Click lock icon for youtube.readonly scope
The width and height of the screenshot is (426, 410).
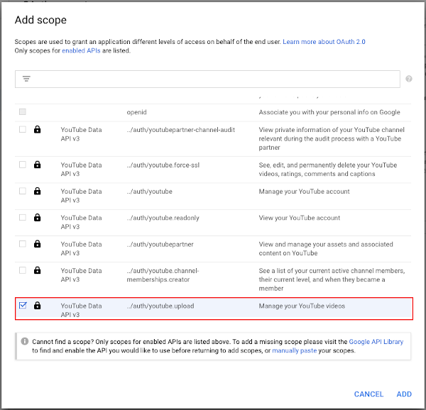pos(37,217)
